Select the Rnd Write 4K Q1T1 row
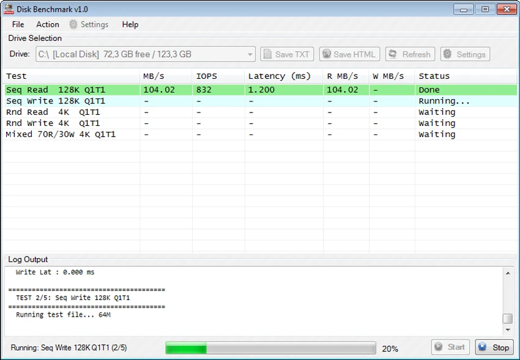The height and width of the screenshot is (360, 520). pyautogui.click(x=260, y=123)
